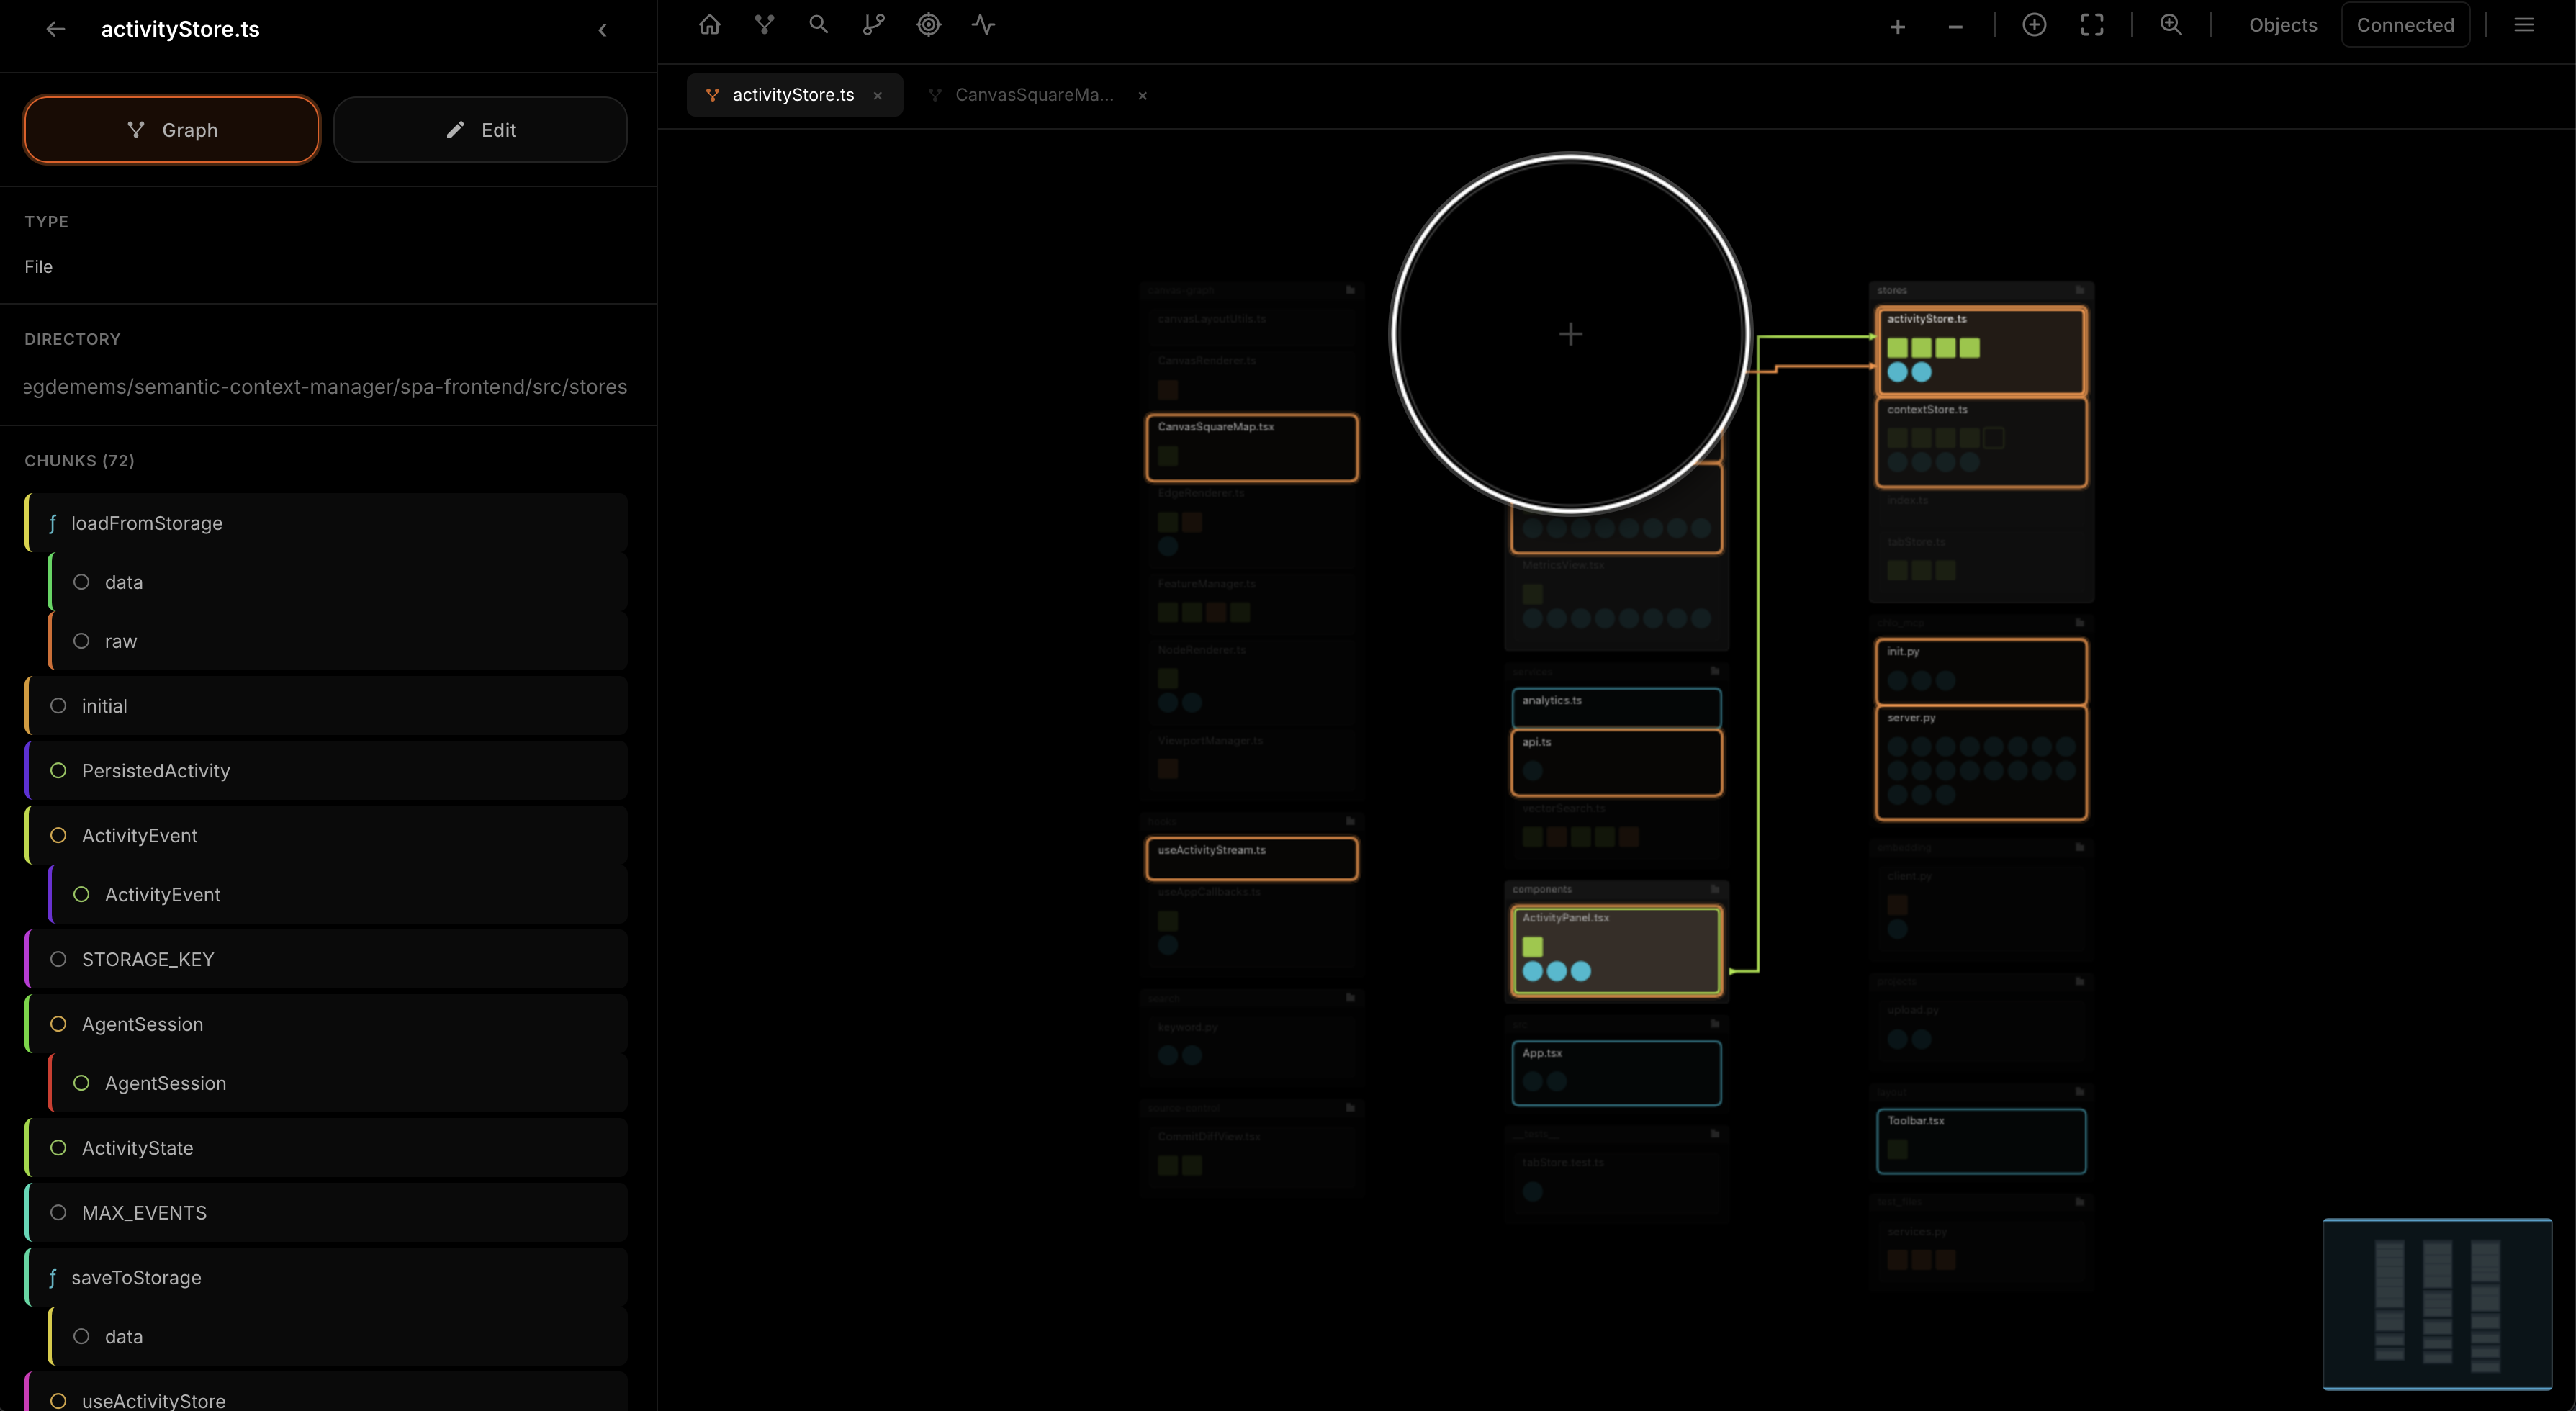Toggle the Connected view mode
The image size is (2576, 1411).
coord(2404,25)
